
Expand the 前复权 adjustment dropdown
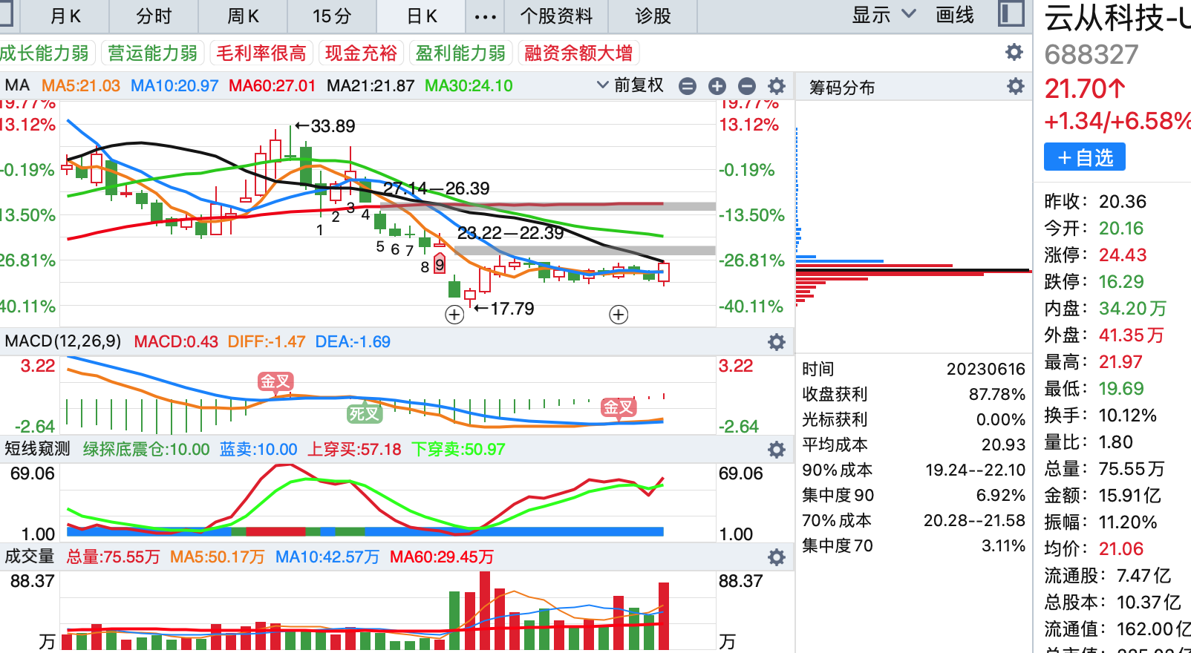[630, 85]
